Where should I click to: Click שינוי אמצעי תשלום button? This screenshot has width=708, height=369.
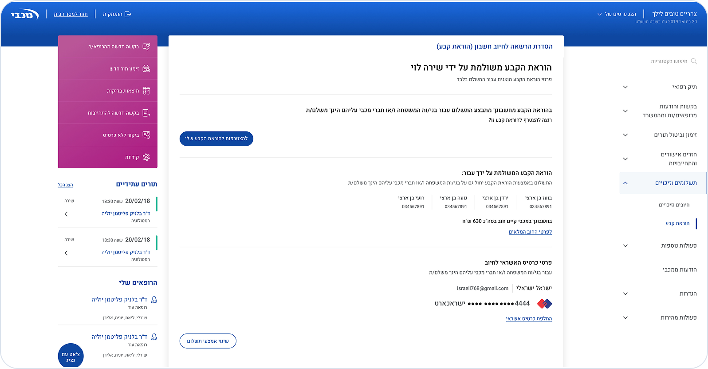[x=208, y=341]
